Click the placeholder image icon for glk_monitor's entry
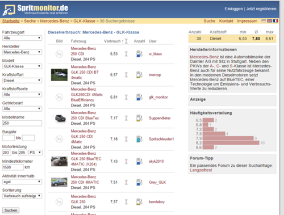Screen dimensions: 284x215 59,97
